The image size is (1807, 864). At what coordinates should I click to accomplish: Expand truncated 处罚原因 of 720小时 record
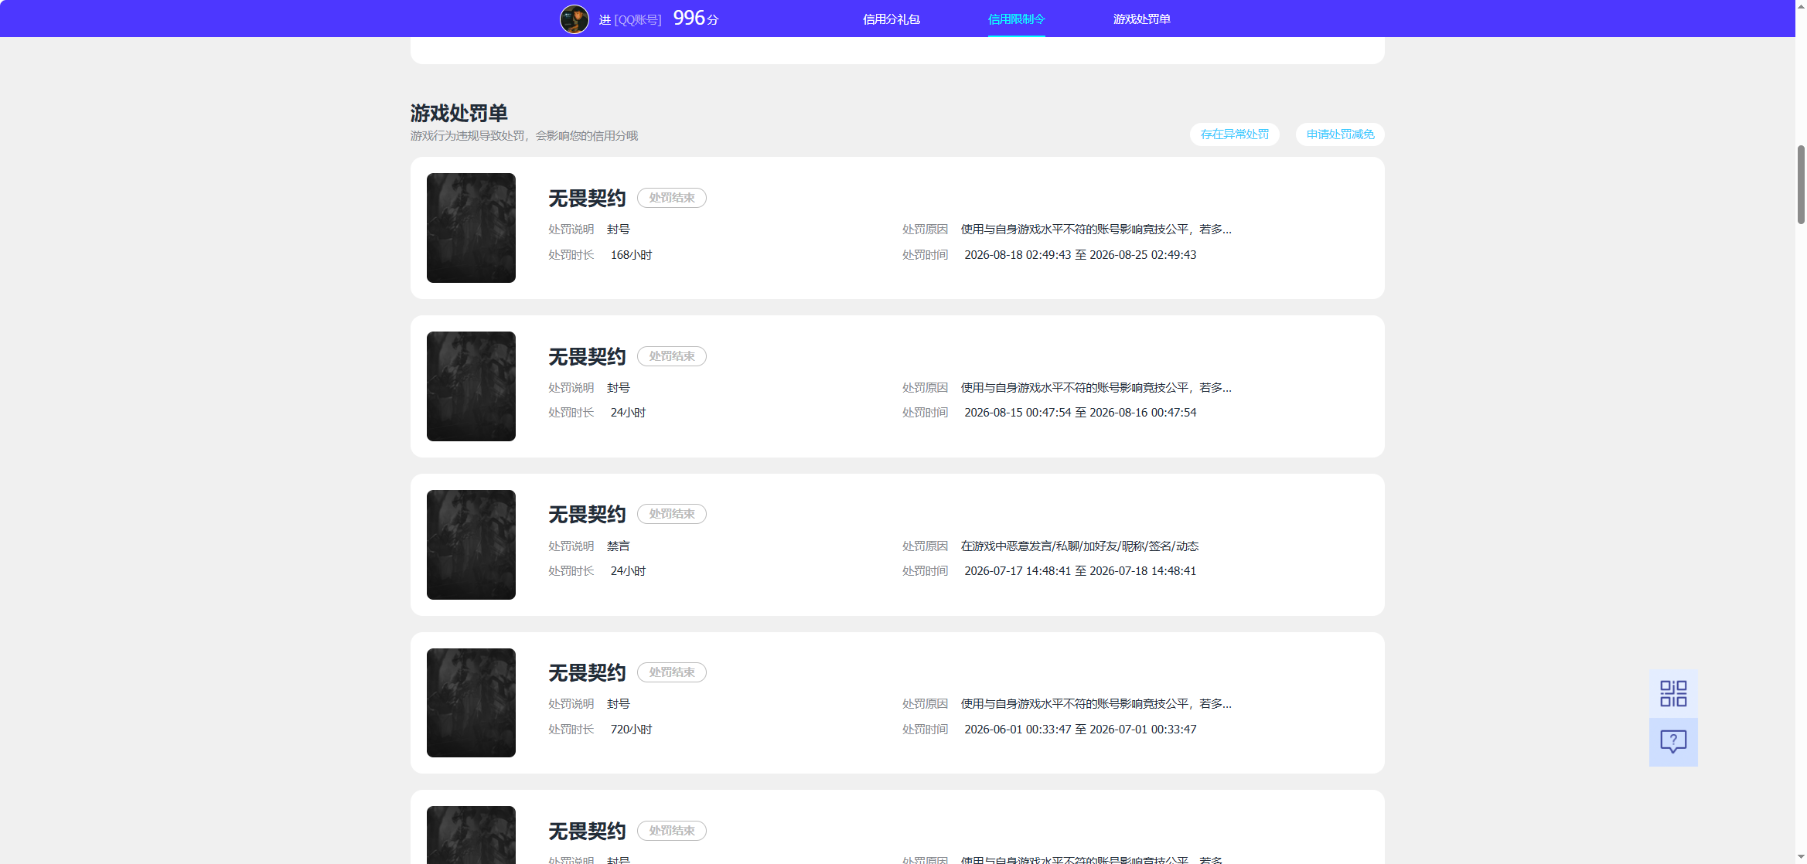coord(1096,704)
